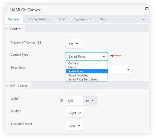Image resolution: width=154 pixels, height=138 pixels.
Task: Open the Typography tab
Action: pos(83,19)
